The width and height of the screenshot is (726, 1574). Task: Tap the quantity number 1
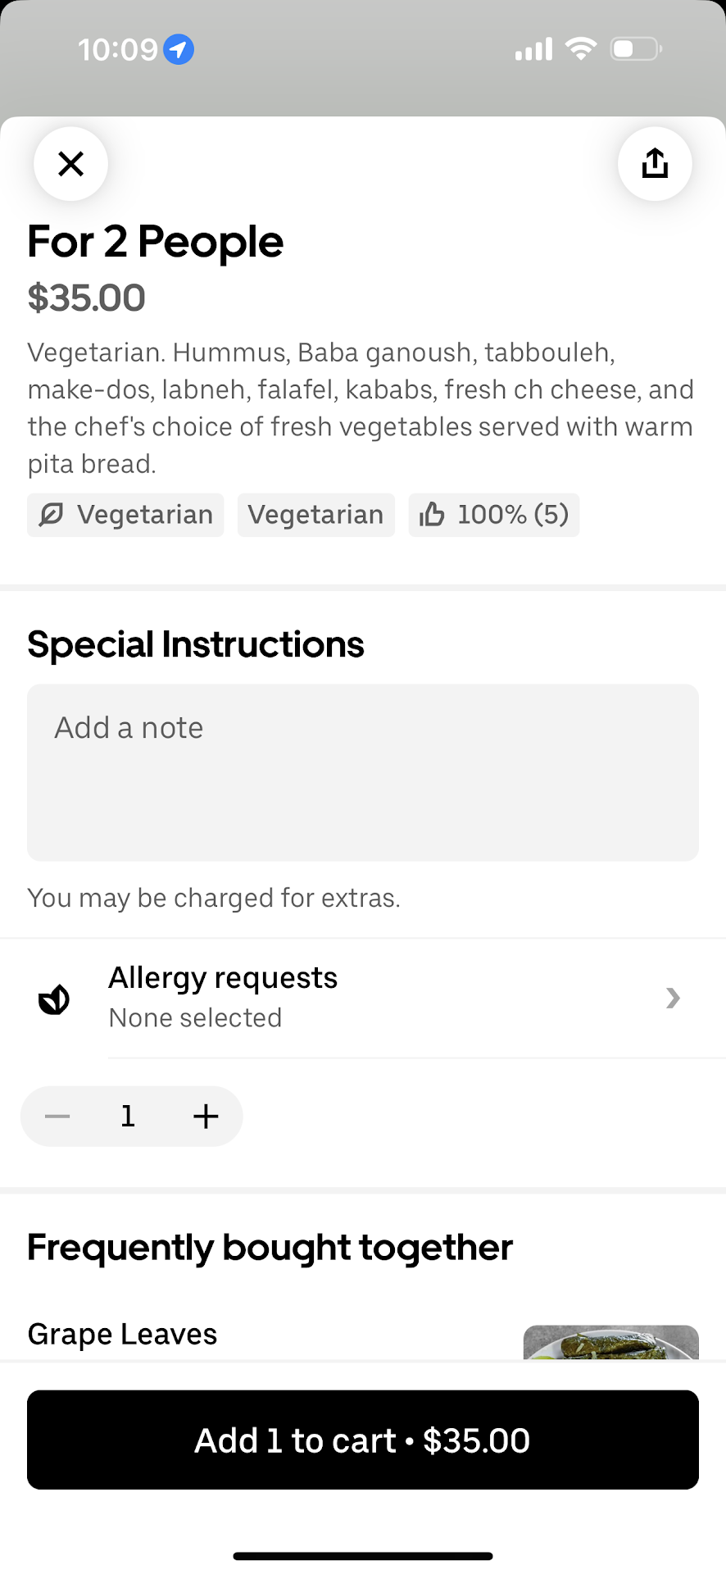pos(128,1116)
